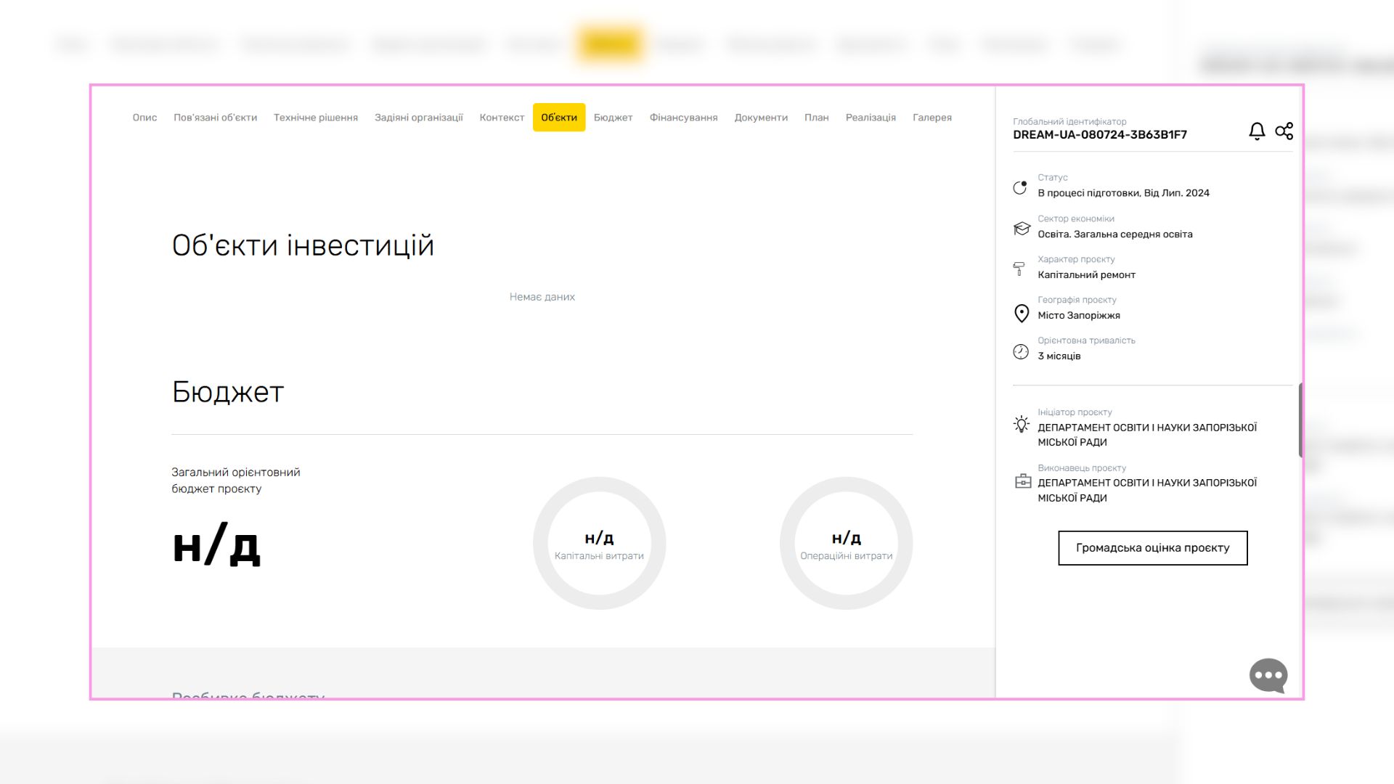This screenshot has width=1394, height=784.
Task: Open the chat bubble in the bottom corner
Action: pos(1267,675)
